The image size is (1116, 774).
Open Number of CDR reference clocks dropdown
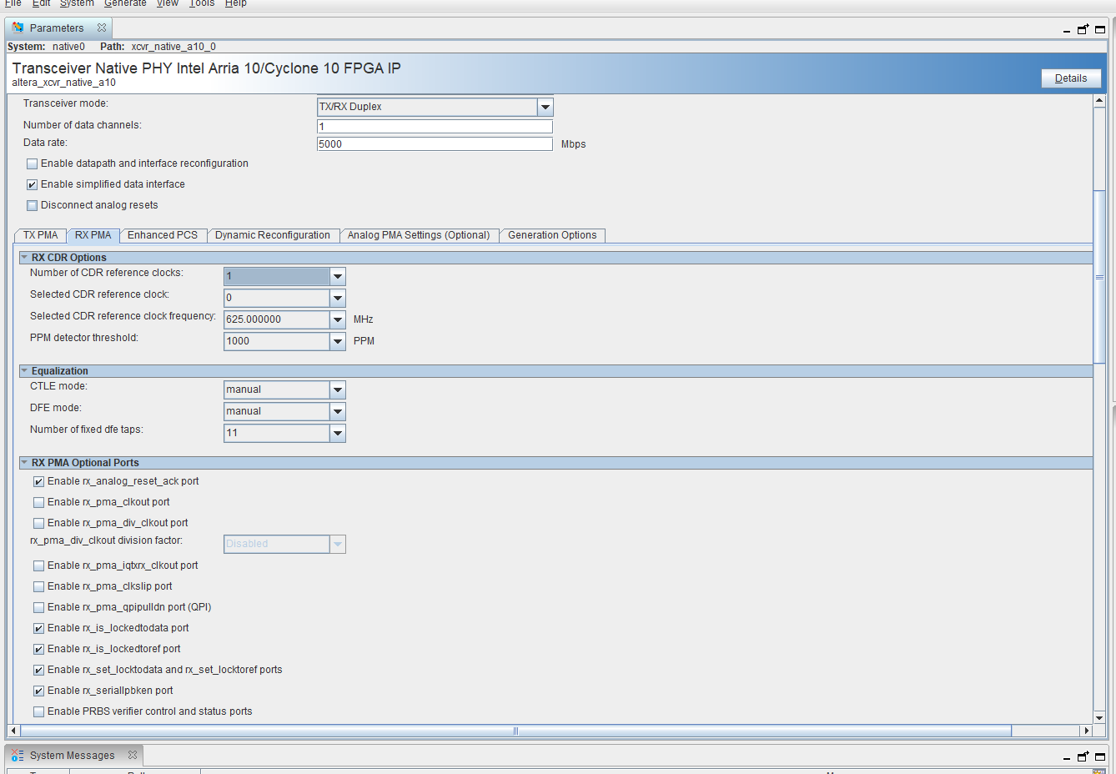(338, 276)
